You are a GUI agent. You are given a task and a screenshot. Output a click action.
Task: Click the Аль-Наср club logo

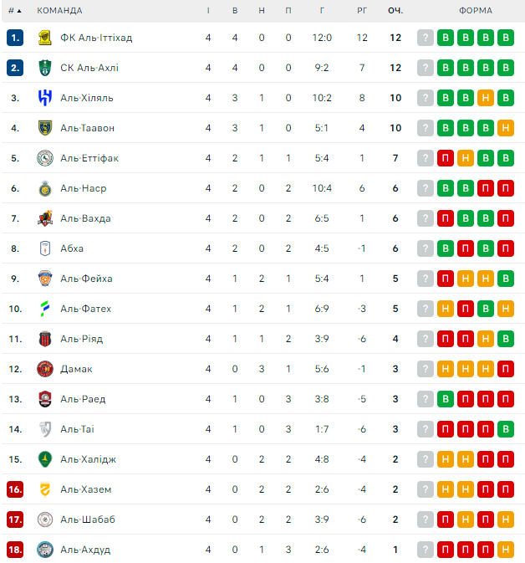45,188
